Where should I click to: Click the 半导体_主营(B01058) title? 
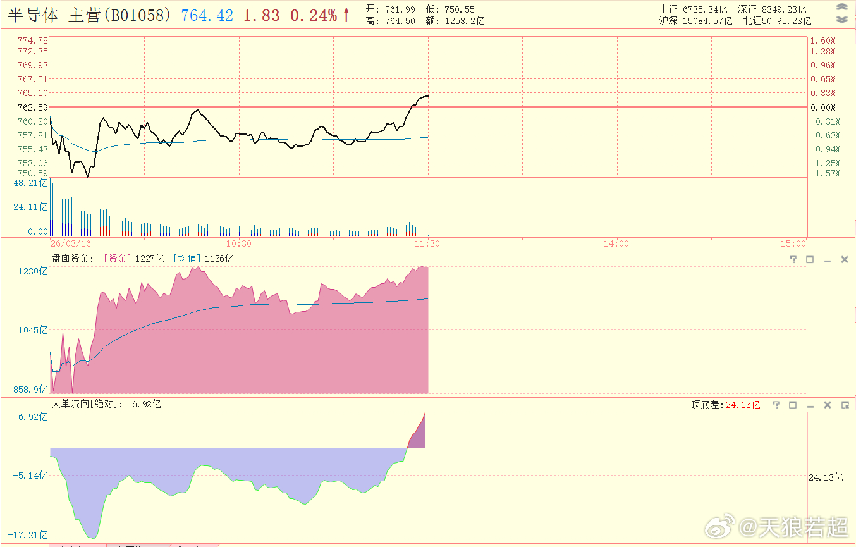89,15
